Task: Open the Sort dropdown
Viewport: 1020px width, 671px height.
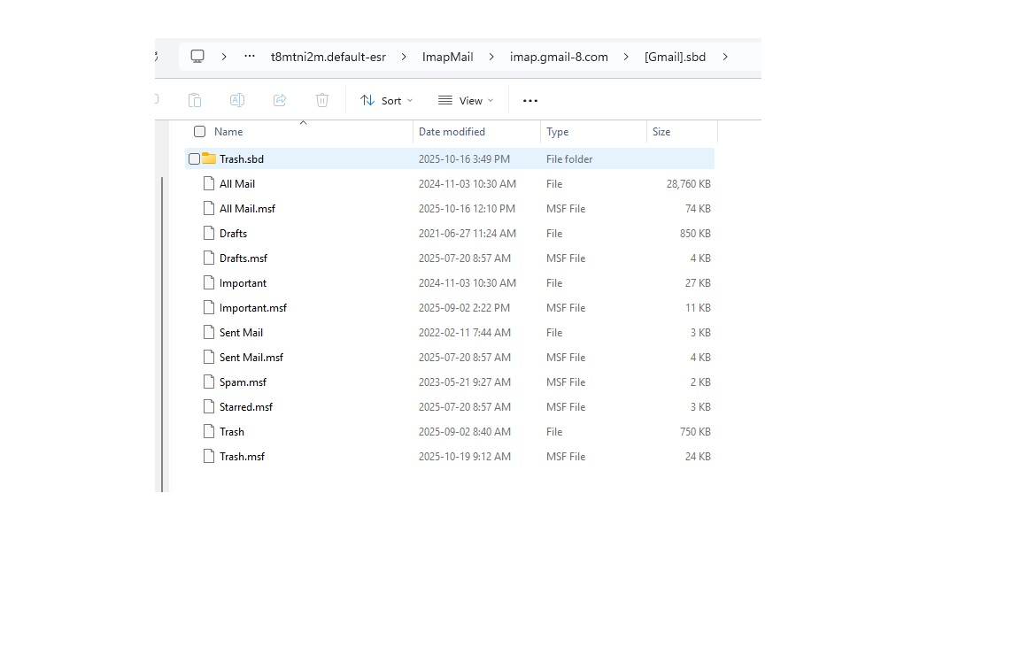Action: (x=386, y=100)
